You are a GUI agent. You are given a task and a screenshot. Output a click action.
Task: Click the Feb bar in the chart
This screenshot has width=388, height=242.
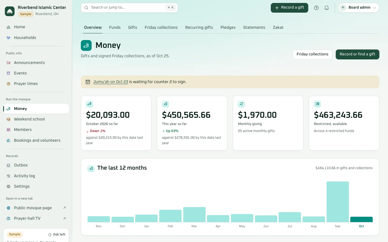pos(170,216)
